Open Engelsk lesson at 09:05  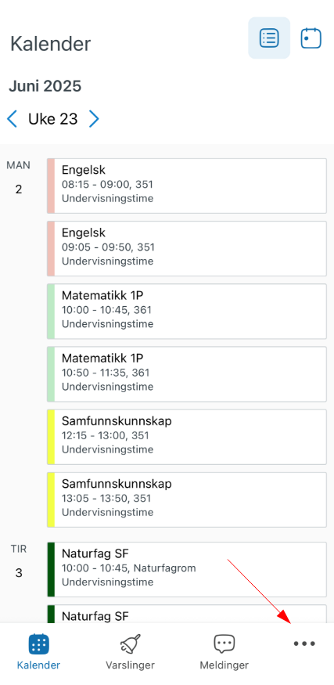[x=187, y=249]
